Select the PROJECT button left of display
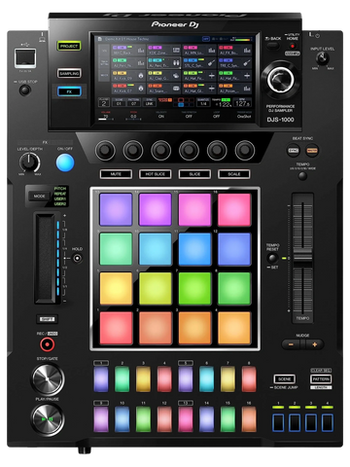The height and width of the screenshot is (467, 350). click(x=69, y=46)
